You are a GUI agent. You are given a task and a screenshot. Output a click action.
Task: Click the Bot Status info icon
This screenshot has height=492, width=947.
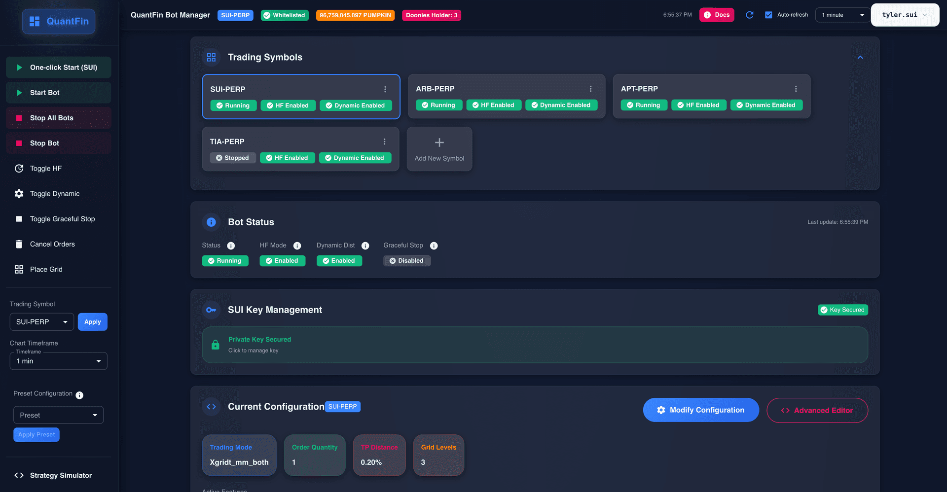(211, 222)
